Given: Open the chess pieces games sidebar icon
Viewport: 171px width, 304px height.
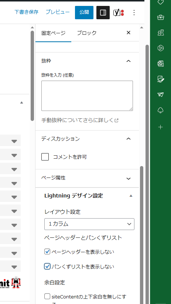Looking at the screenshot, I should coord(161,33).
